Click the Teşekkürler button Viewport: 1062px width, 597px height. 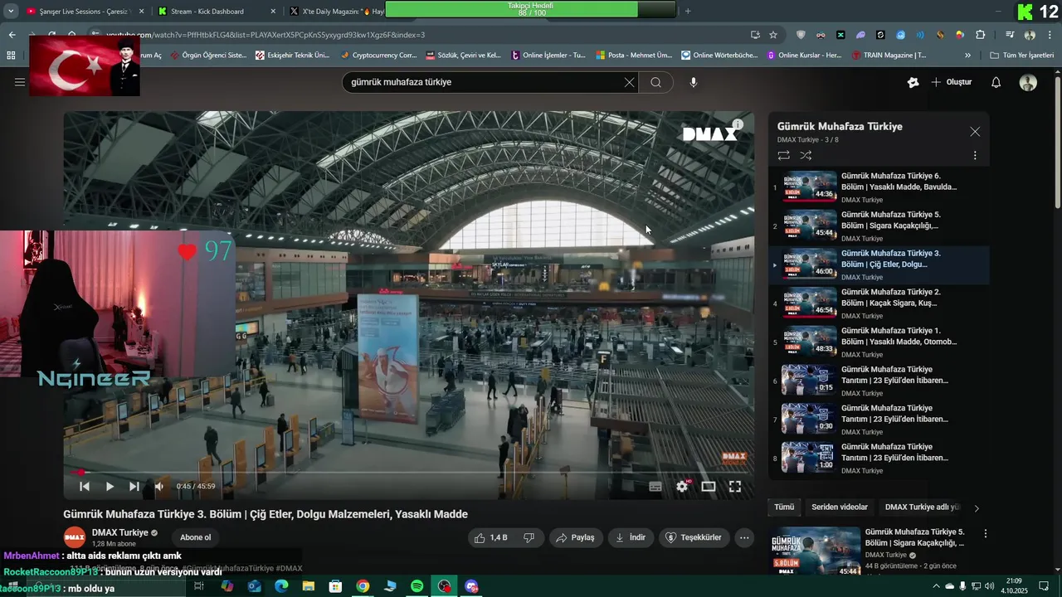pyautogui.click(x=695, y=537)
